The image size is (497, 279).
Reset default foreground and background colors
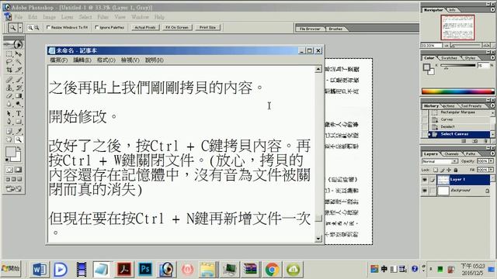coord(7,160)
